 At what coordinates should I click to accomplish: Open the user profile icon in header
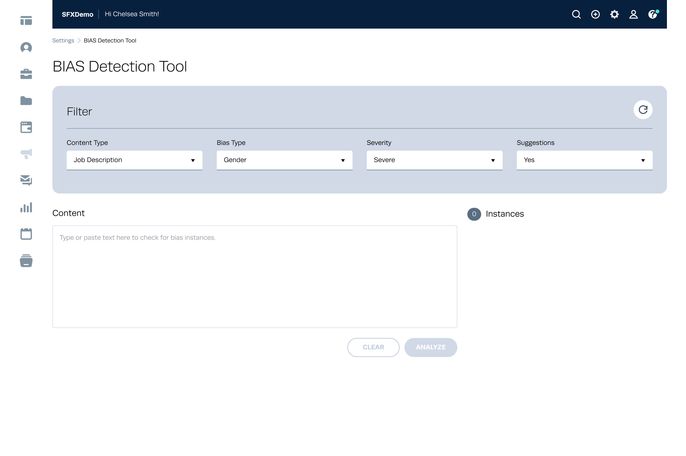tap(633, 14)
